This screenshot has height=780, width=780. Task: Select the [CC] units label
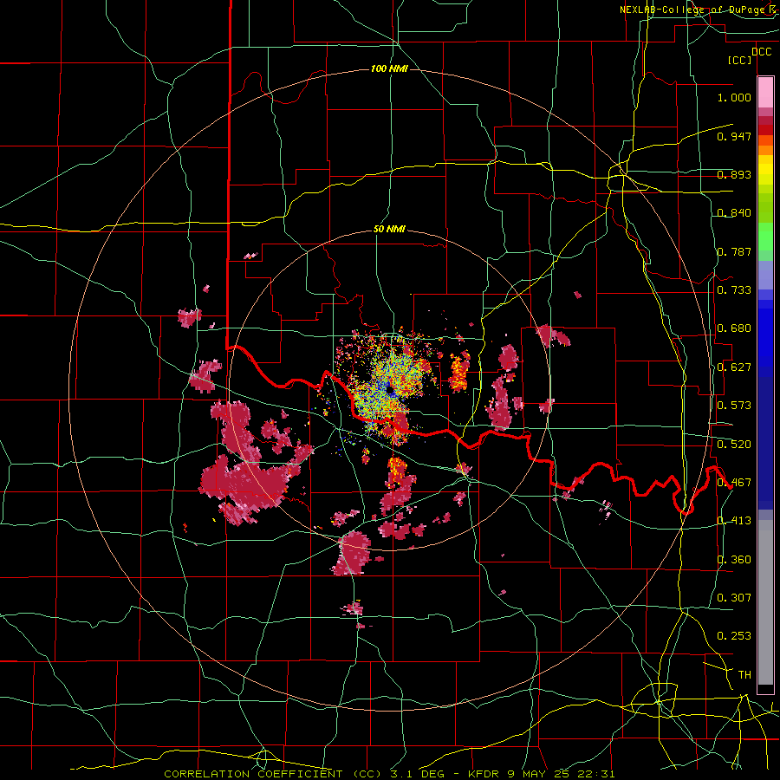(740, 60)
